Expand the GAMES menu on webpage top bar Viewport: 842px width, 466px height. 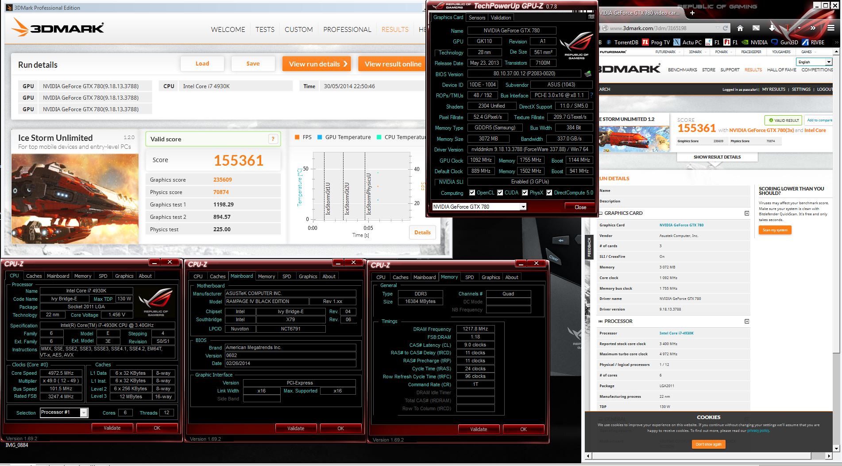(808, 52)
